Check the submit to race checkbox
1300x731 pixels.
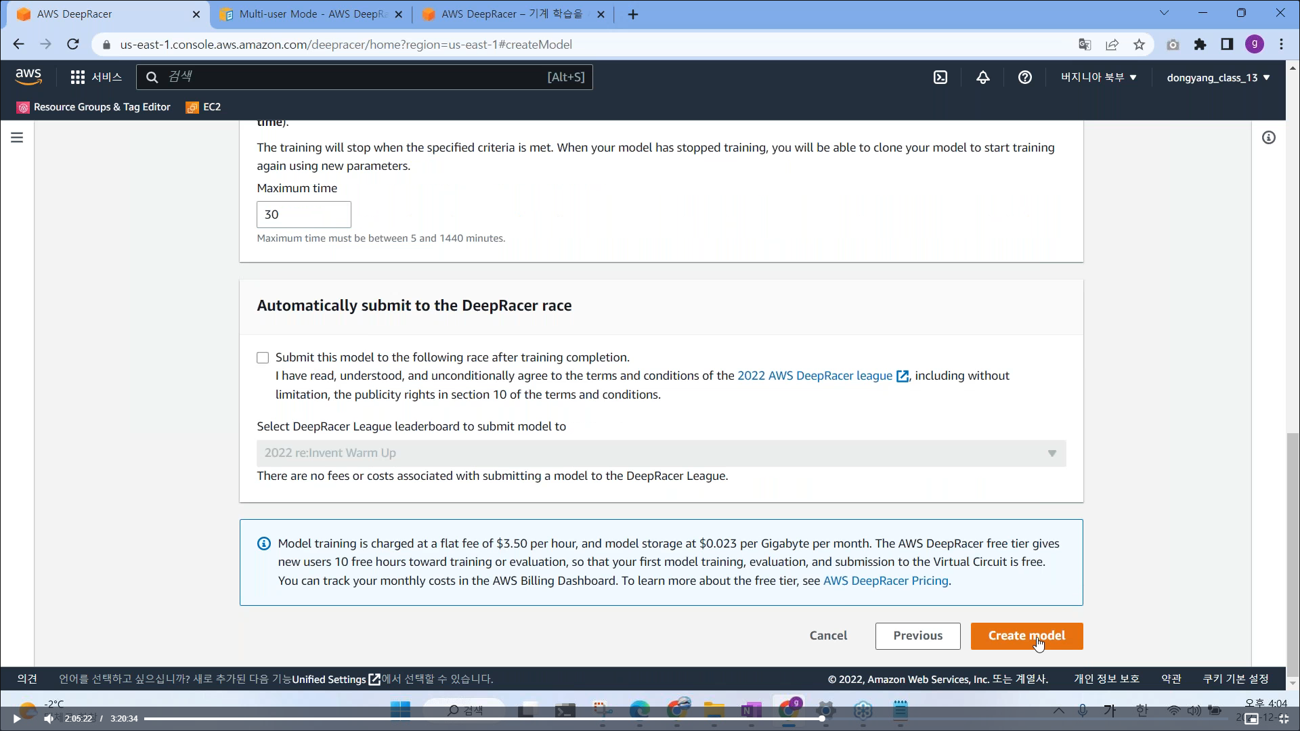tap(263, 357)
